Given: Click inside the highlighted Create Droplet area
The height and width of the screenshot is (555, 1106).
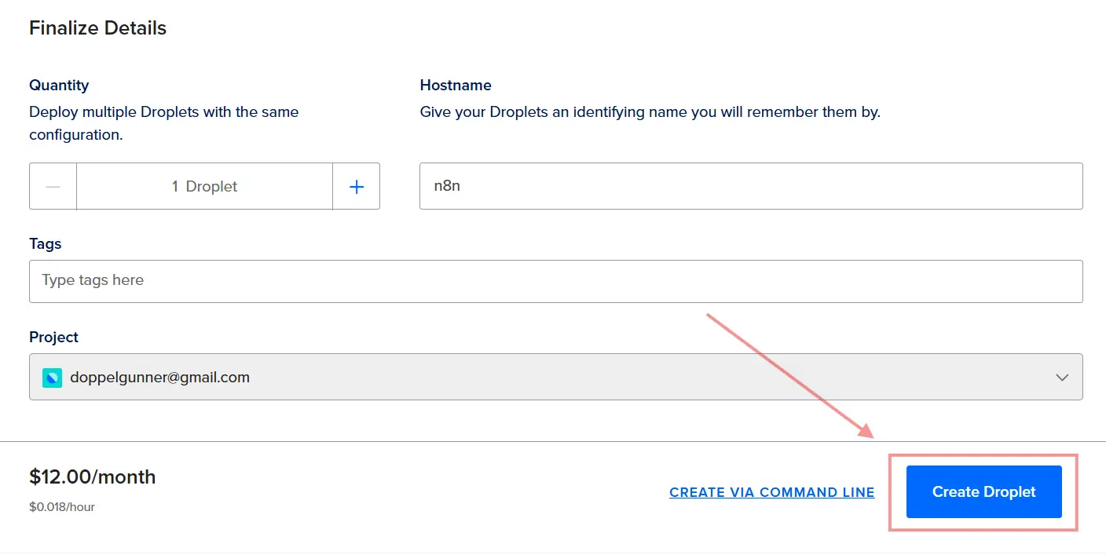Looking at the screenshot, I should pos(983,491).
